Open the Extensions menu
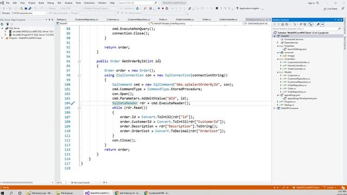This screenshot has width=347, height=195. 89,3
